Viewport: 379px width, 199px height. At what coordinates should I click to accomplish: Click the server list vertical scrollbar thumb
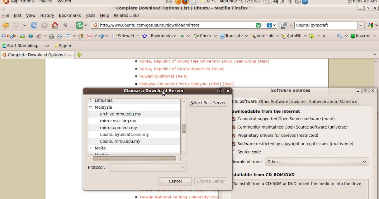[184, 128]
